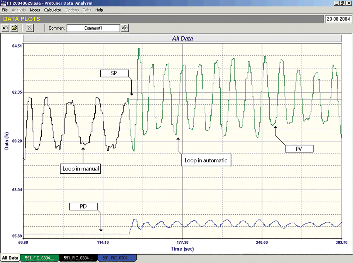Image resolution: width=353 pixels, height=263 pixels.
Task: Close the Protuner Data Analysis window
Action: 348,3
